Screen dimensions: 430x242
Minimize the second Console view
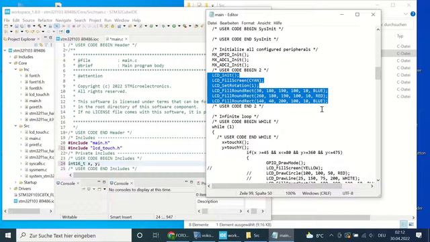pyautogui.click(x=186, y=182)
